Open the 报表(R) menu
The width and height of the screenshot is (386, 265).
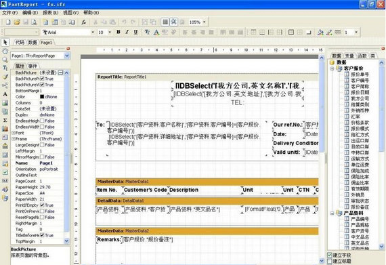coord(50,13)
